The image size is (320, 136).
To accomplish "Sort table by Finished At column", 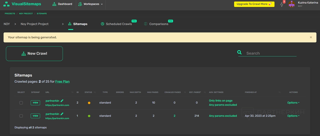I will (x=279, y=92).
